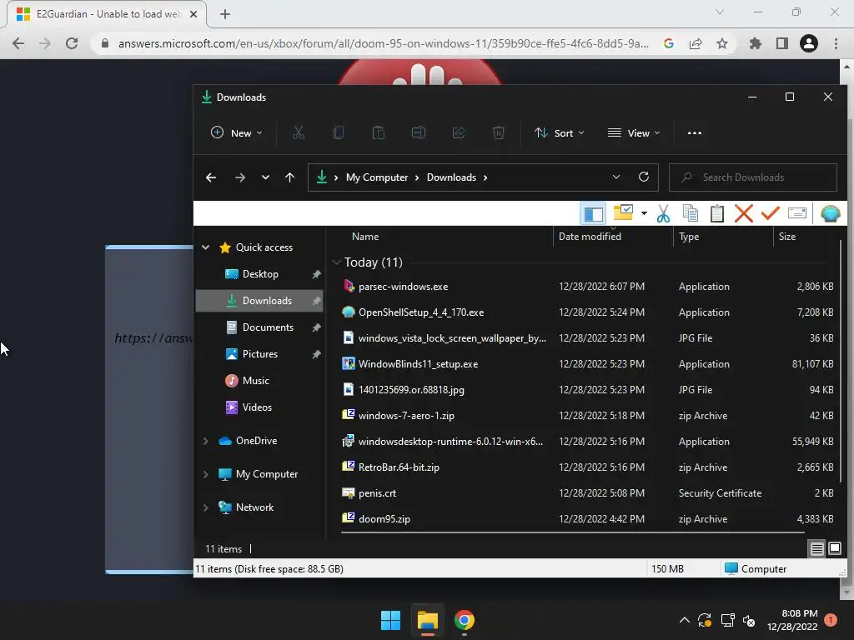
Task: Click Downloads in the address breadcrumb
Action: coord(451,177)
